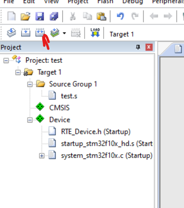This screenshot has height=208, width=184.
Task: Save the current file with the floppy icon
Action: 39,16
